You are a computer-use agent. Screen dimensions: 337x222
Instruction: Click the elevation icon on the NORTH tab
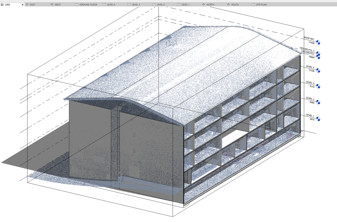(203, 4)
